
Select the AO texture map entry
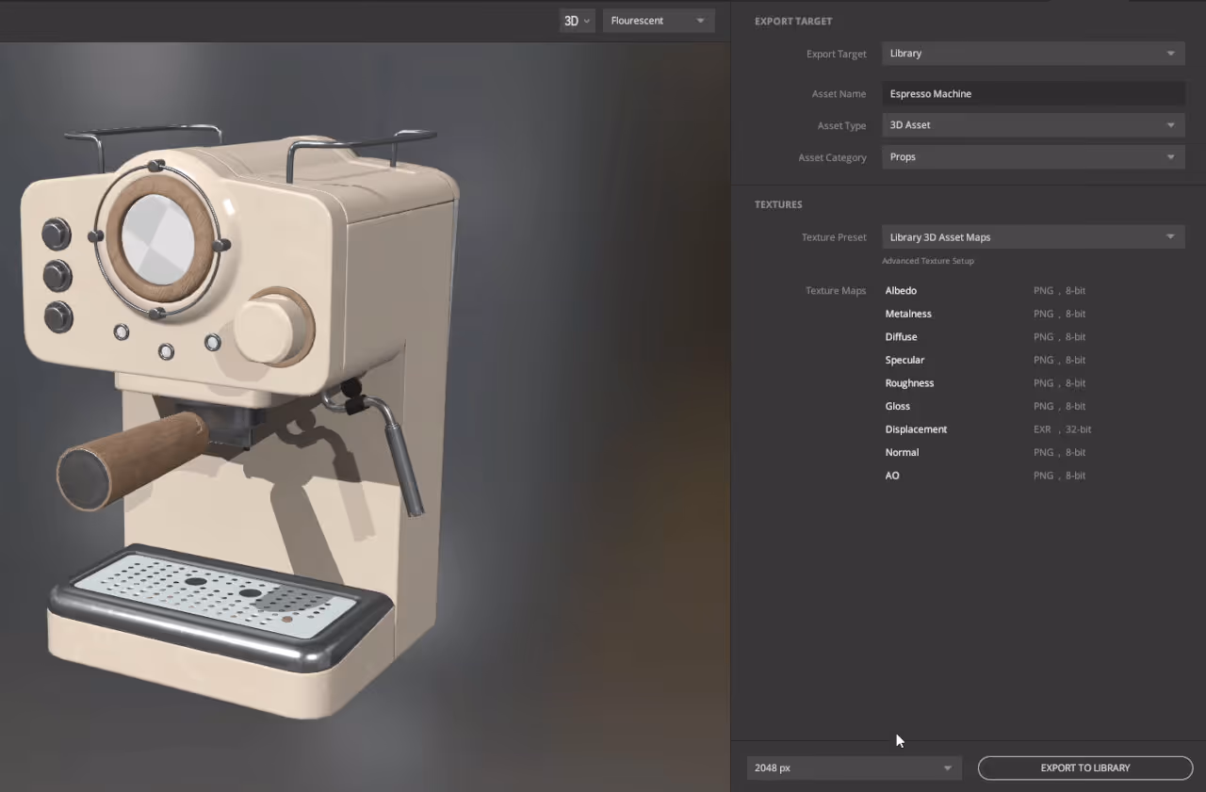tap(892, 475)
